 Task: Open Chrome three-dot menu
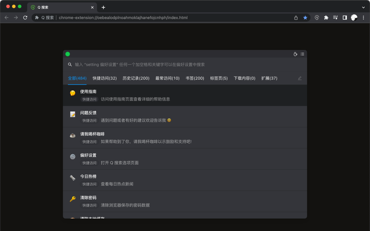[x=363, y=18]
